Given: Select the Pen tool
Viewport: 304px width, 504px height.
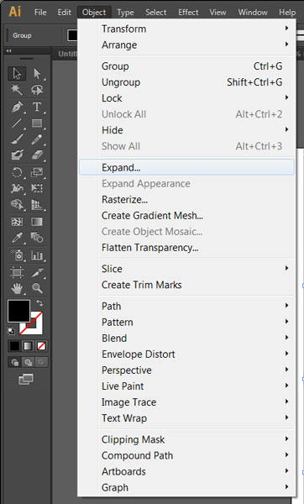Looking at the screenshot, I should 17,107.
